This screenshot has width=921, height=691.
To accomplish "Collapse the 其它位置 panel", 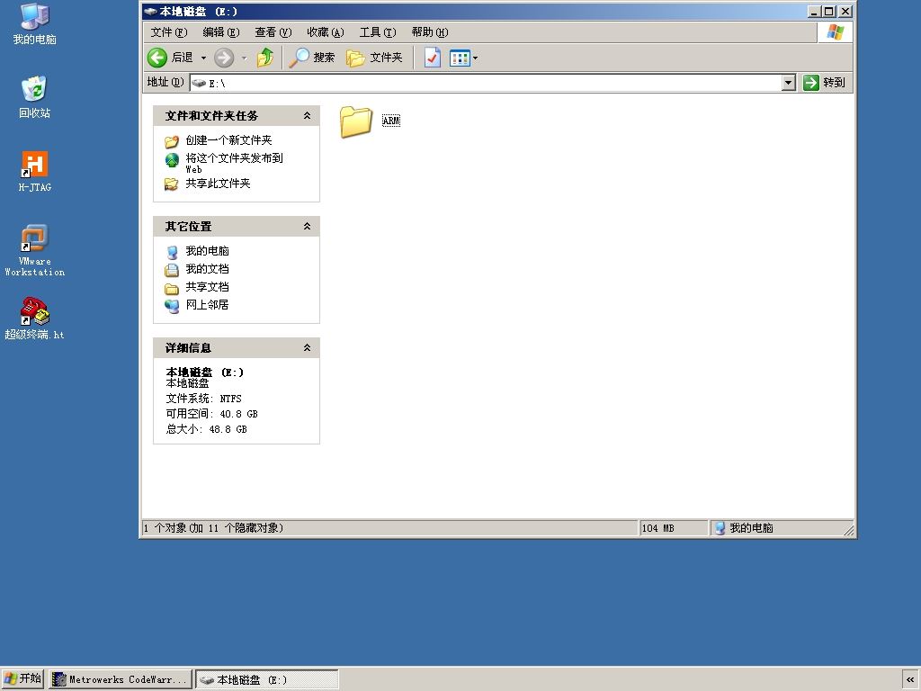I will (307, 226).
